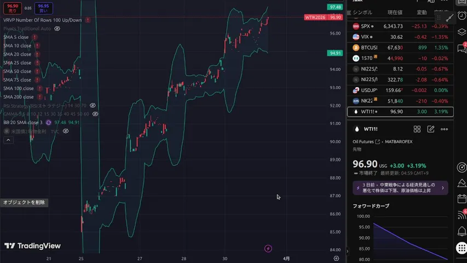The height and width of the screenshot is (263, 467).
Task: Open chart settings gear near time axis
Action: click(336, 259)
